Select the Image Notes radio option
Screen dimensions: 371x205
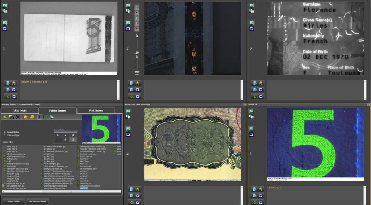(4, 132)
